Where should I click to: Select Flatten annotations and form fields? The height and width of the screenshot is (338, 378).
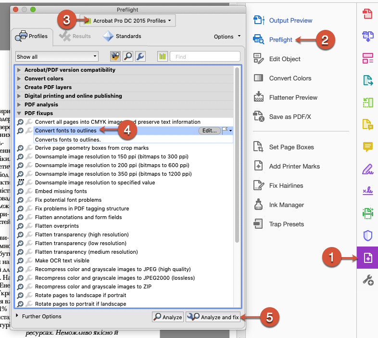(78, 217)
